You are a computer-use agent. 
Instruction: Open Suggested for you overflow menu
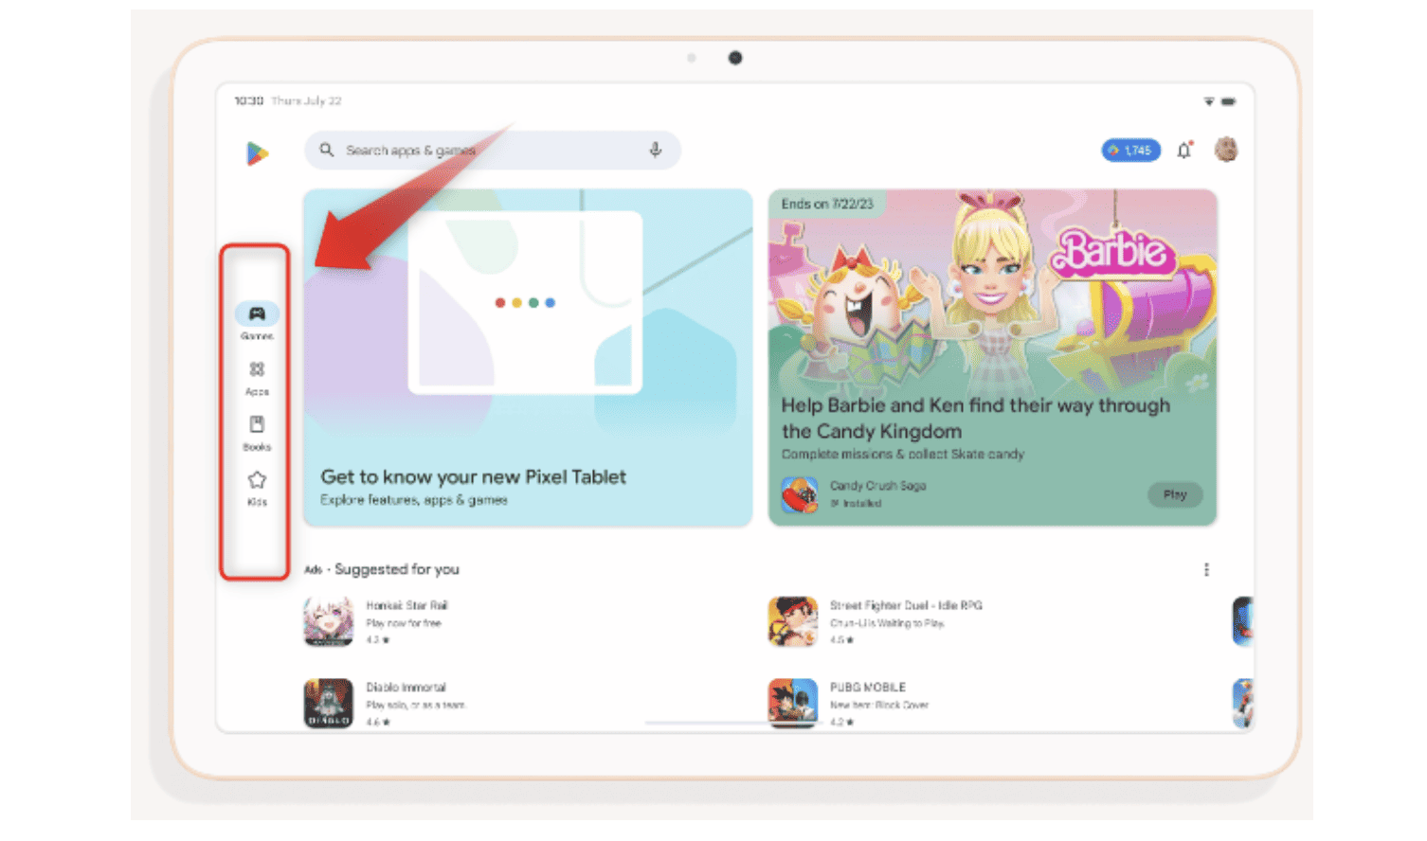(x=1206, y=569)
